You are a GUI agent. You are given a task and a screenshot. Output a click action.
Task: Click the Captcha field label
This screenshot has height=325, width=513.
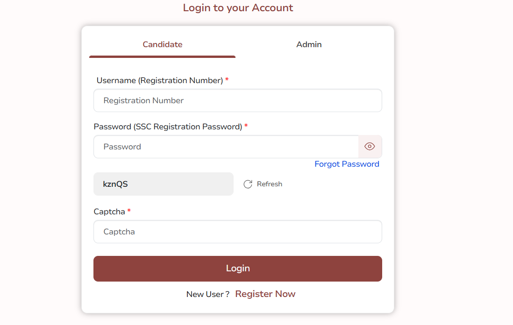pos(109,212)
